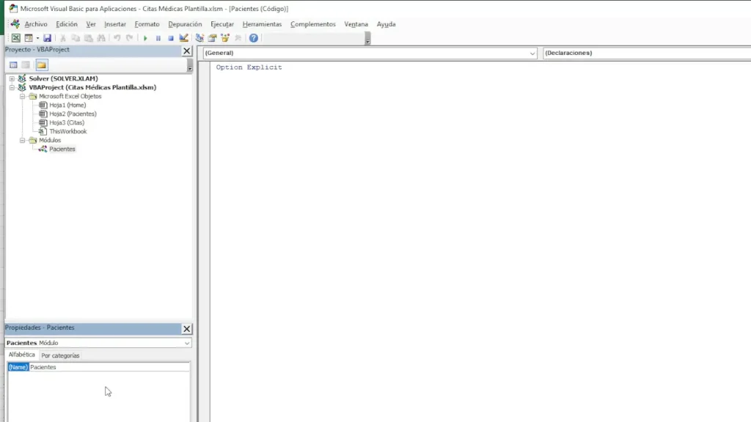Collapse the Módulos folder
This screenshot has height=422, width=751.
pyautogui.click(x=23, y=140)
